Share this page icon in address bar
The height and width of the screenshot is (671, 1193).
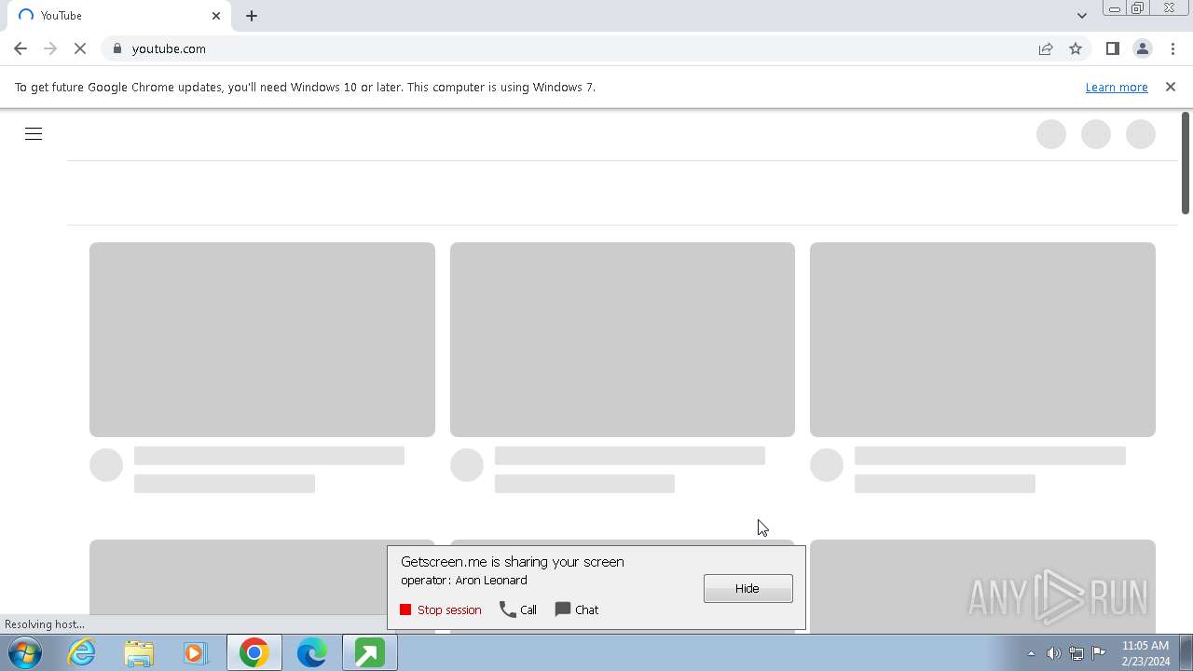(1046, 48)
